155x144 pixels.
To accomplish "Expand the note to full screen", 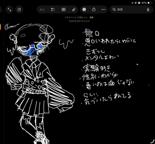I will click(9, 10).
